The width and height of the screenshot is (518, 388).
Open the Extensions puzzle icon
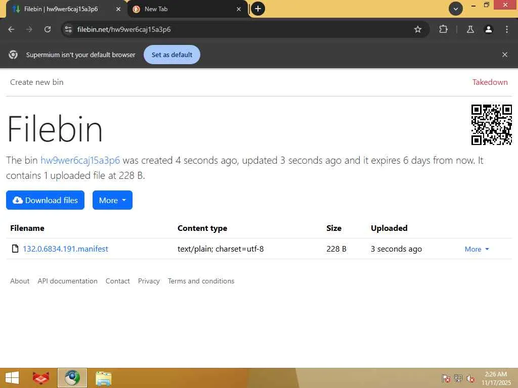[443, 29]
